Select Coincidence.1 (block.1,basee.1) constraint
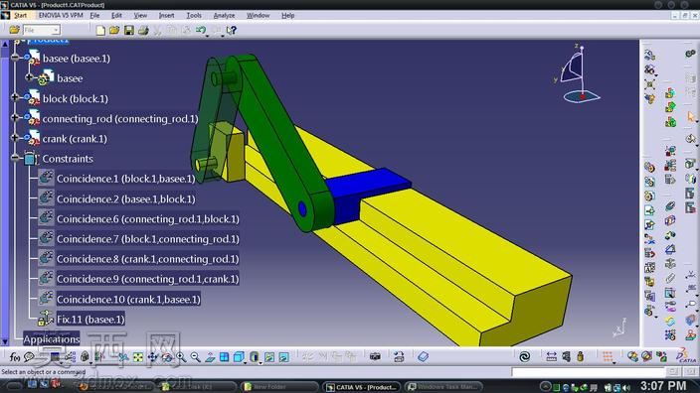Image resolution: width=700 pixels, height=393 pixels. coord(126,179)
